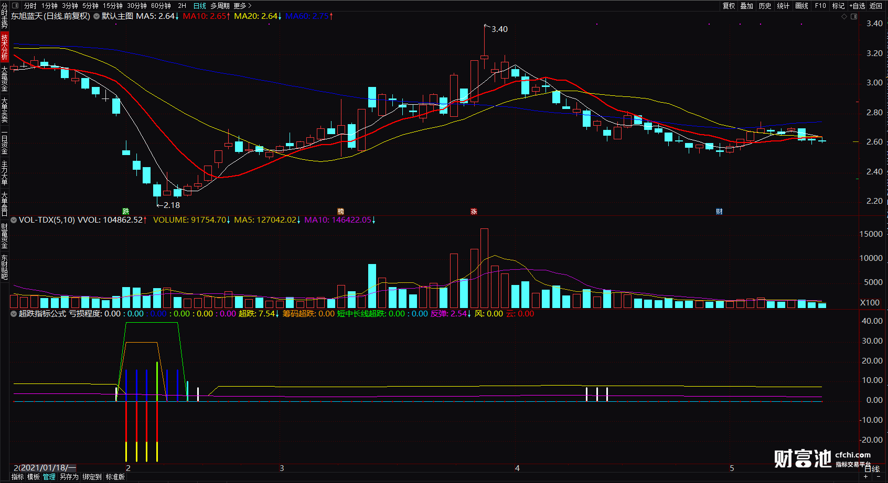Activate the 画线 drawing tool
The image size is (888, 483).
(801, 6)
